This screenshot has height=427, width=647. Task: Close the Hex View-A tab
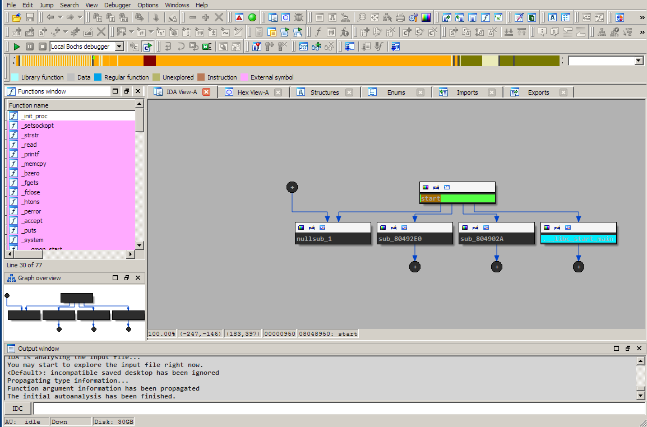[278, 92]
